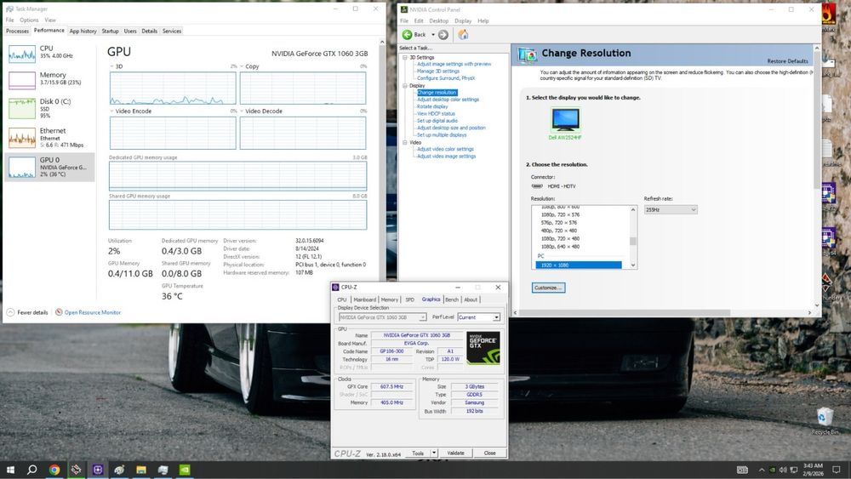
Task: Click Customize... button
Action: tap(548, 288)
